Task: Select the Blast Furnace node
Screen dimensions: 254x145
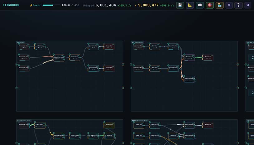Action: coord(59,58)
